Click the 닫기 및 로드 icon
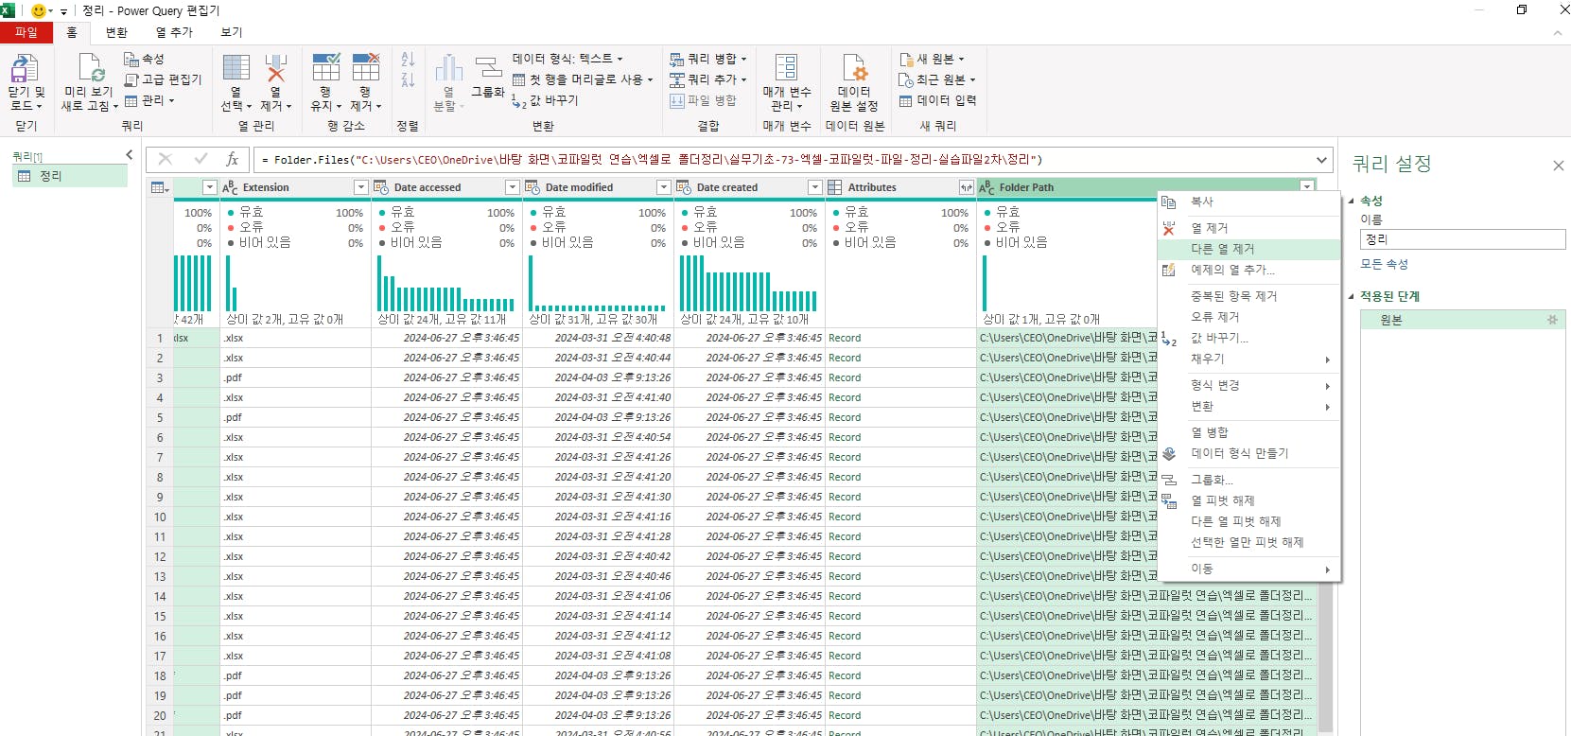The height and width of the screenshot is (736, 1571). 25,69
